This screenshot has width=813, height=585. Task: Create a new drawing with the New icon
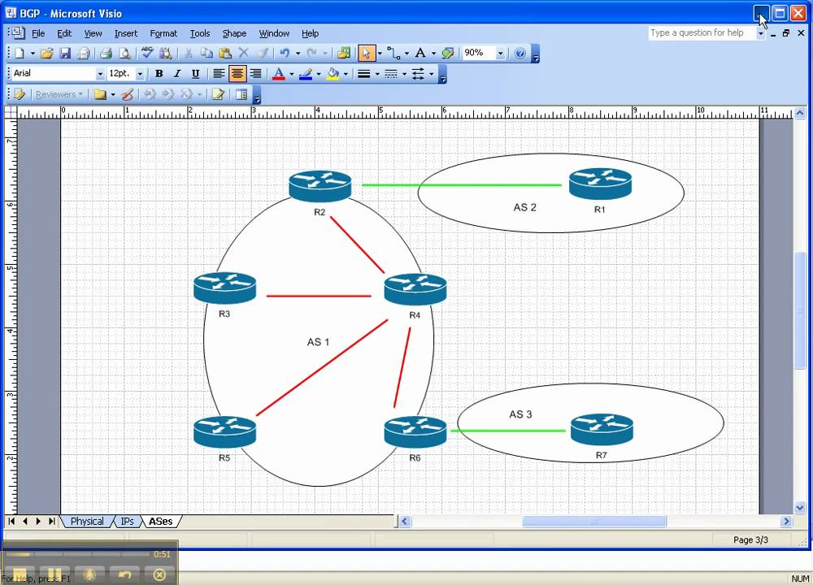pos(20,53)
